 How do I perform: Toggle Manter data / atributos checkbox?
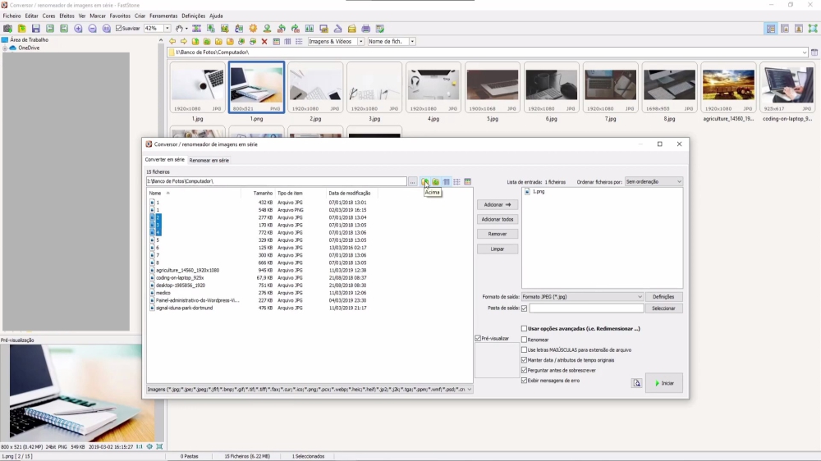click(x=524, y=360)
